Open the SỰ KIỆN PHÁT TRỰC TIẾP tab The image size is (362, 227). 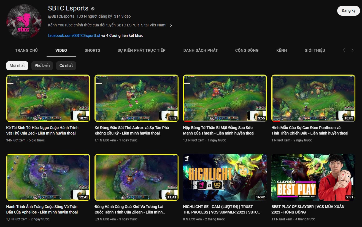coord(141,50)
